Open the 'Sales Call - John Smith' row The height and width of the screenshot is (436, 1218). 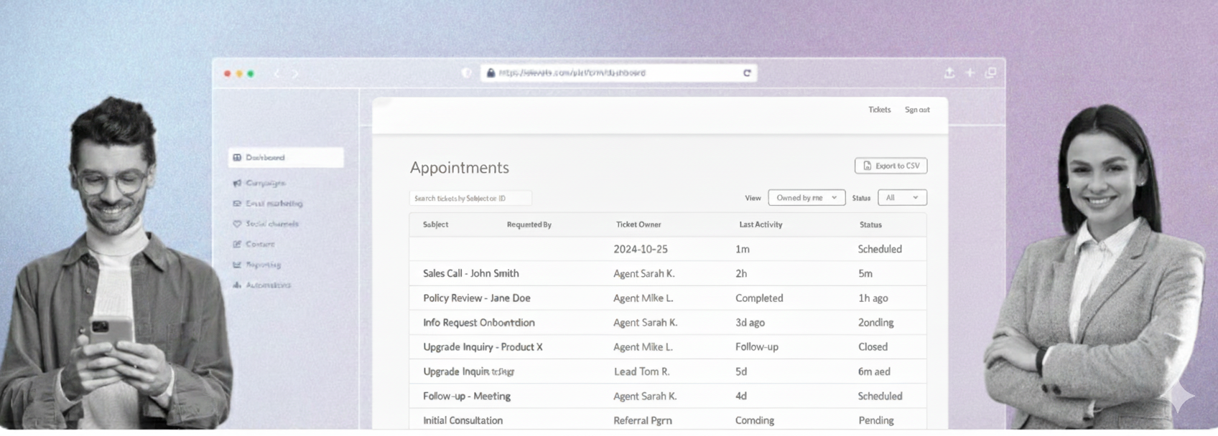pyautogui.click(x=470, y=273)
